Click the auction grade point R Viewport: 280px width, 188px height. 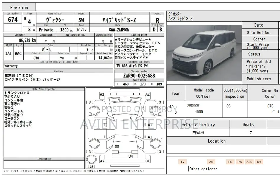click(x=157, y=20)
